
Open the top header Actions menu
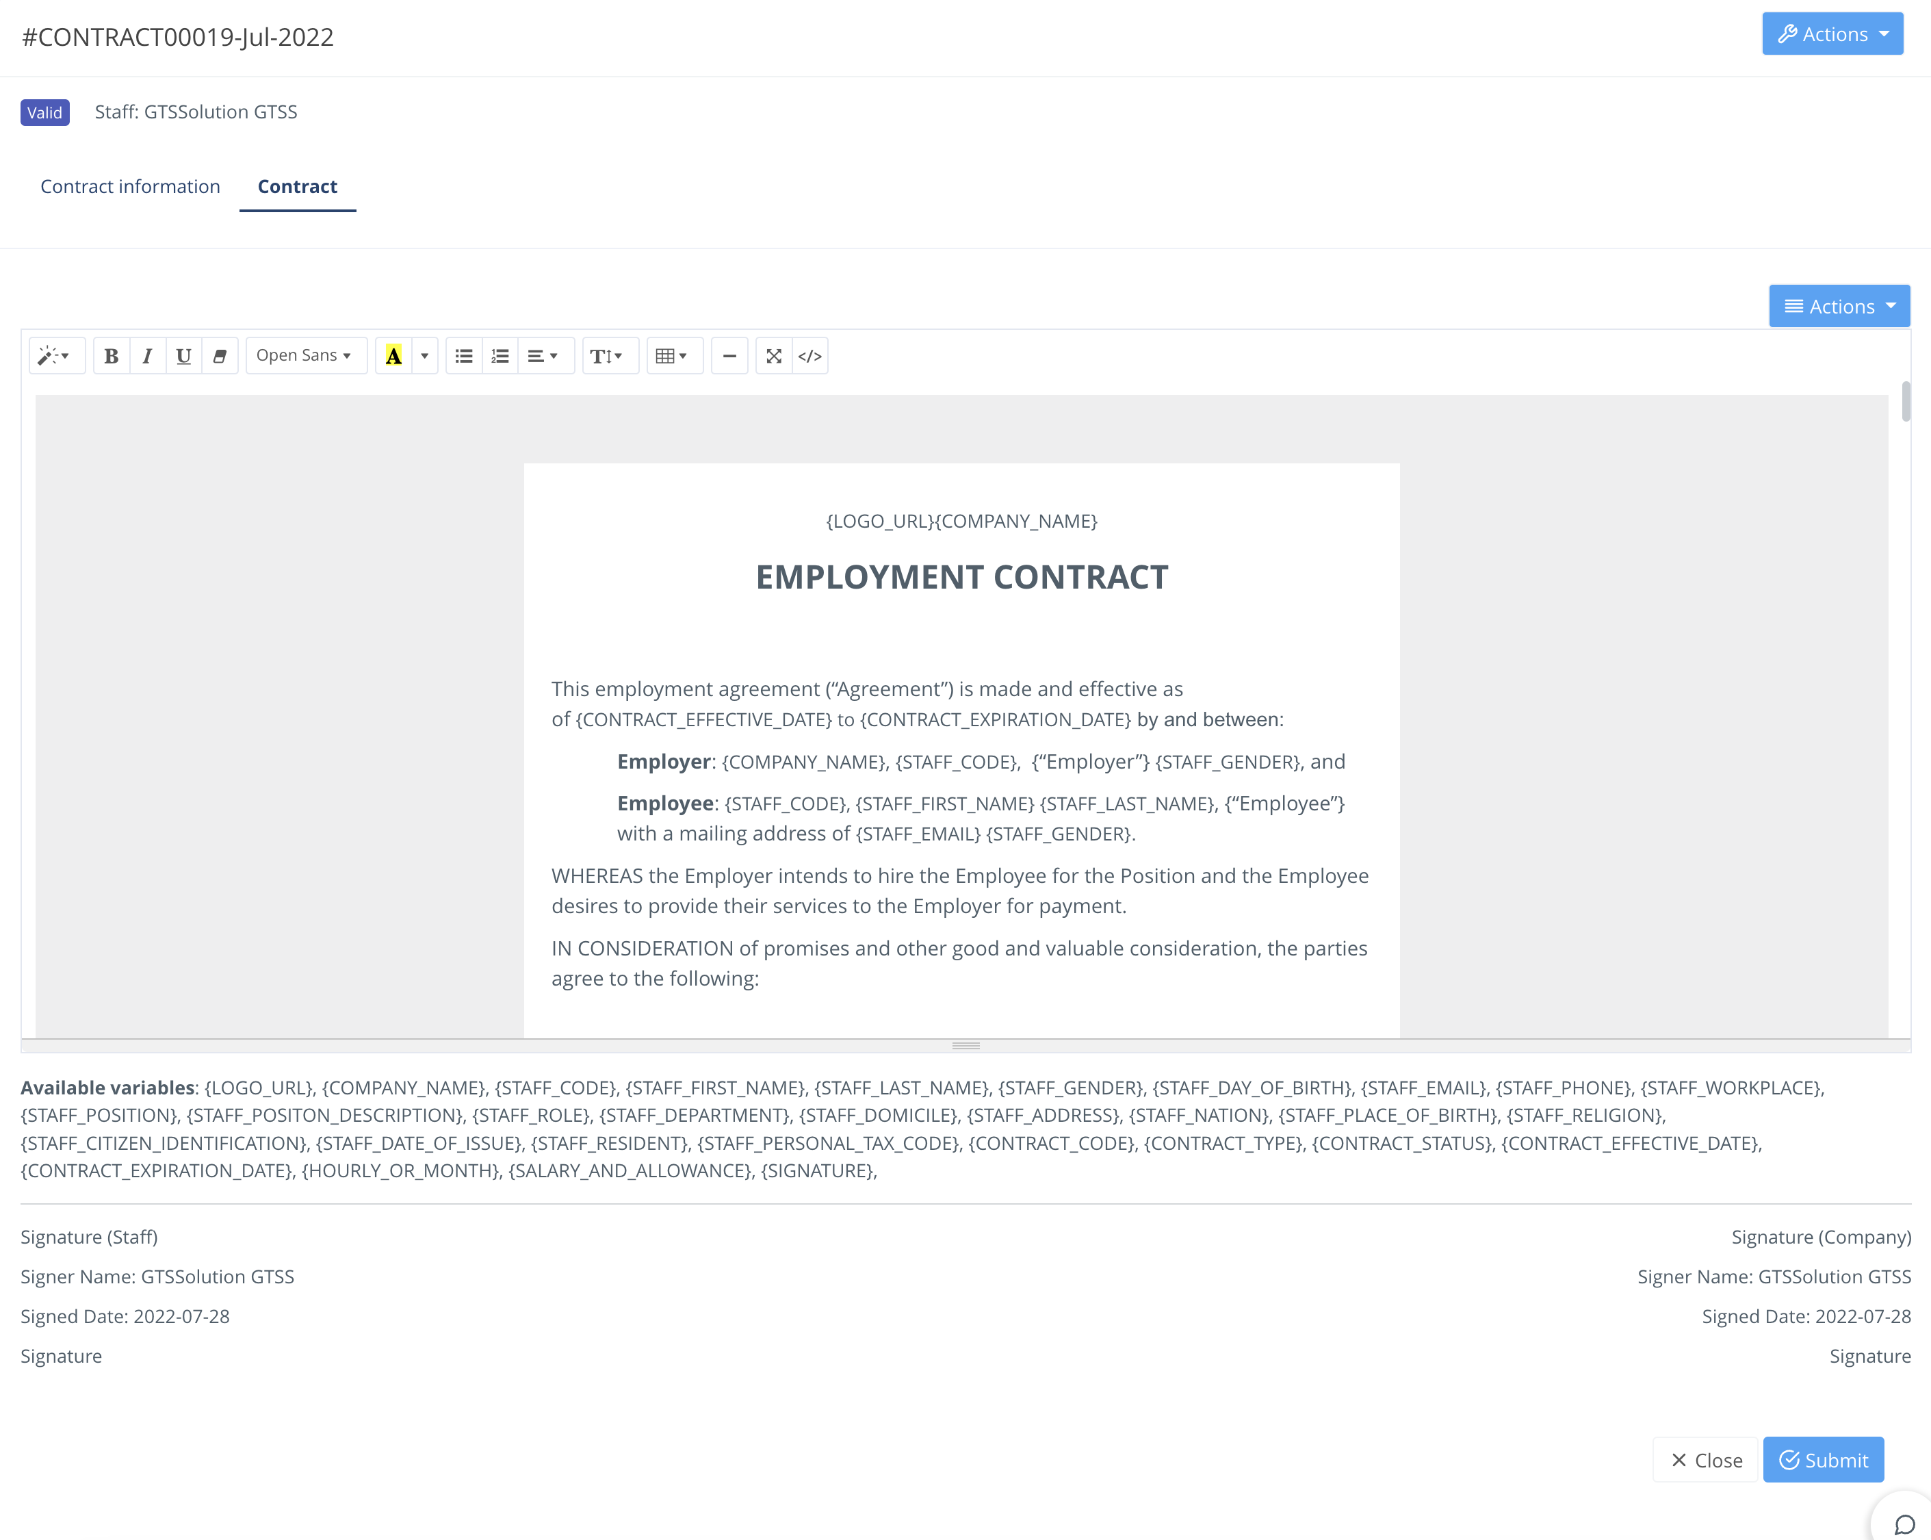point(1832,34)
